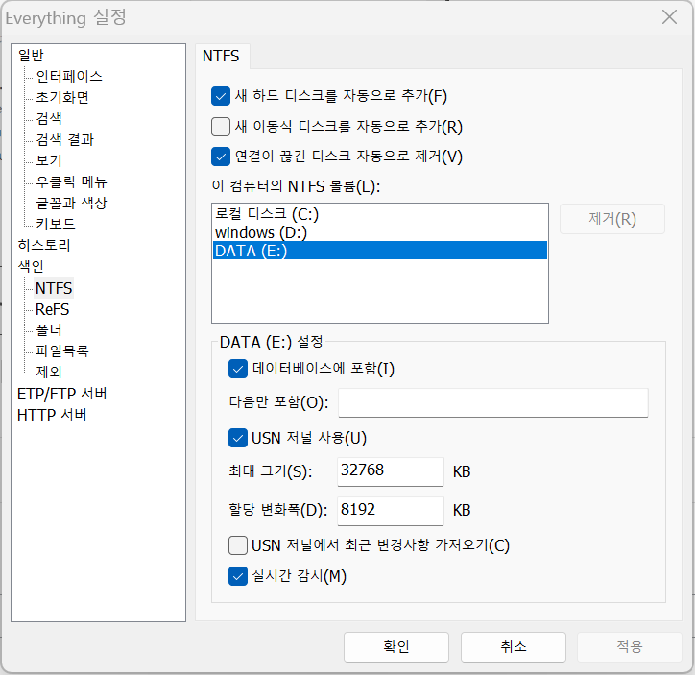Open ETP/FTP 서버 settings
Viewport: 695px width, 675px height.
pos(62,394)
